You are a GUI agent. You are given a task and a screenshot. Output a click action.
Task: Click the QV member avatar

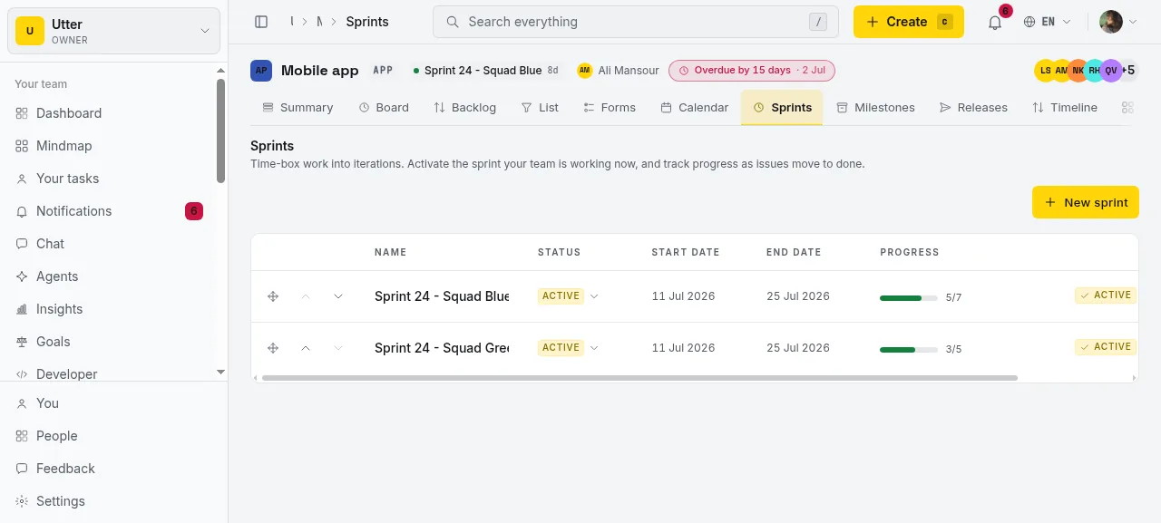pos(1111,71)
